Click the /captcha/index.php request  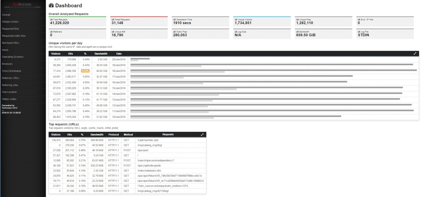pyautogui.click(x=148, y=140)
